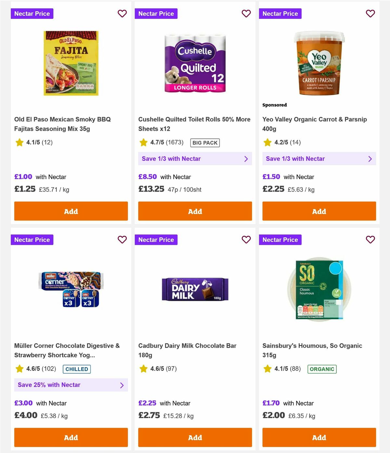Select the Nectar Price label on Cadbury bar
The image size is (390, 453).
pos(156,240)
